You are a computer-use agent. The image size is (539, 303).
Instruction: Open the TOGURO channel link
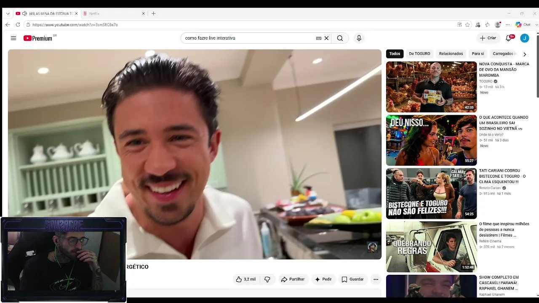point(486,81)
